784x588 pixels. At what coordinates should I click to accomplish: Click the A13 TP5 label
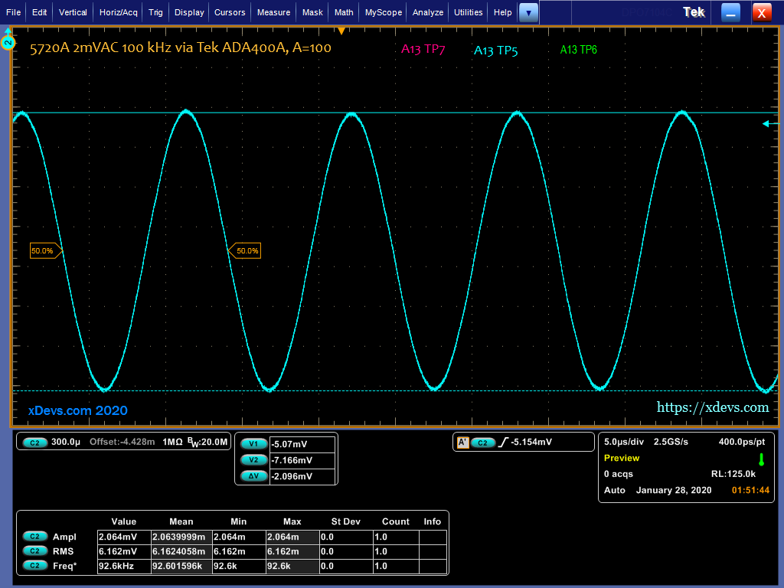[x=495, y=51]
